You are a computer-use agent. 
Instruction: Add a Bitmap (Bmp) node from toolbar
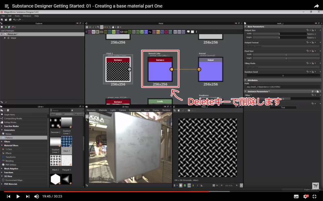click(x=89, y=32)
